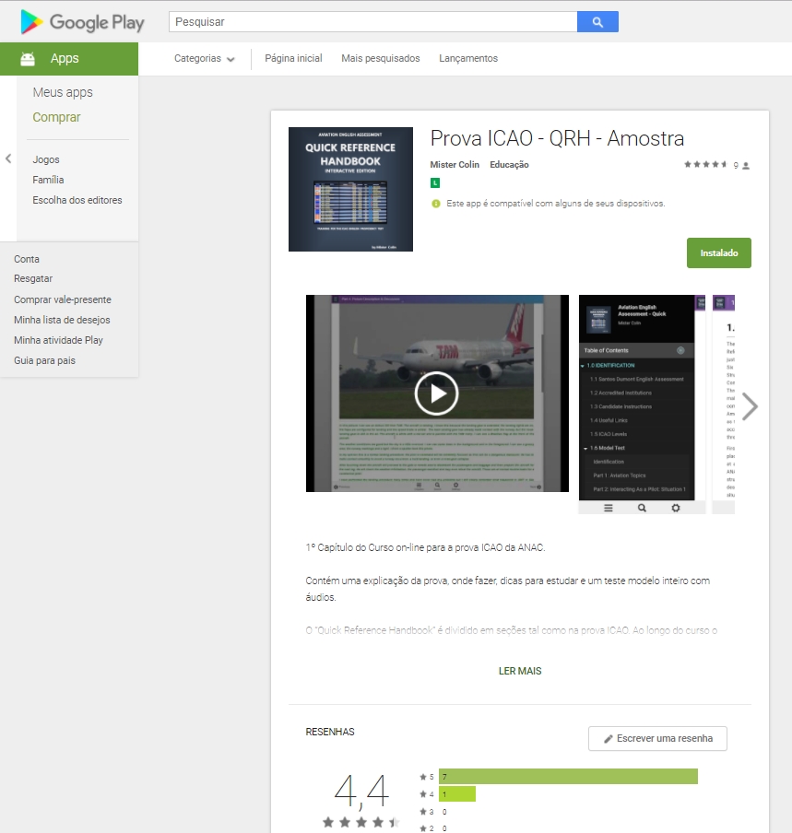
Task: Click the 4,4 average rating score
Action: pos(361,791)
